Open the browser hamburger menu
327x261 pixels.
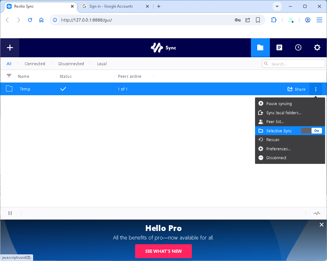(319, 20)
